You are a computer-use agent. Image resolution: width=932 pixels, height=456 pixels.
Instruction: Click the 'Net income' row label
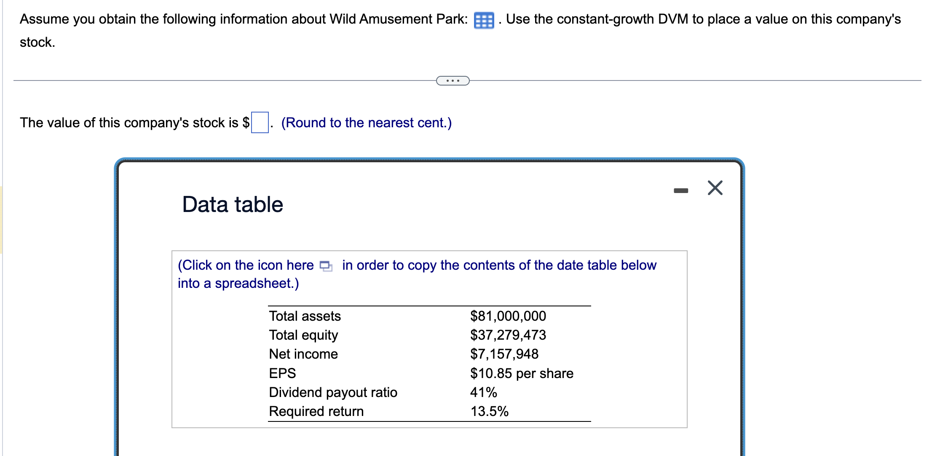coord(303,354)
